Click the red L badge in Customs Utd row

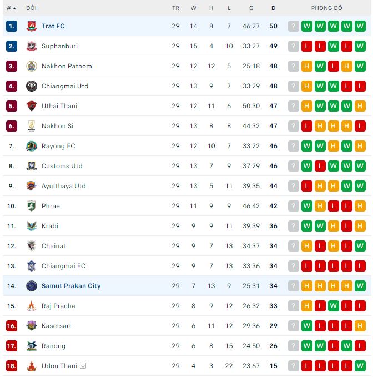pyautogui.click(x=320, y=166)
